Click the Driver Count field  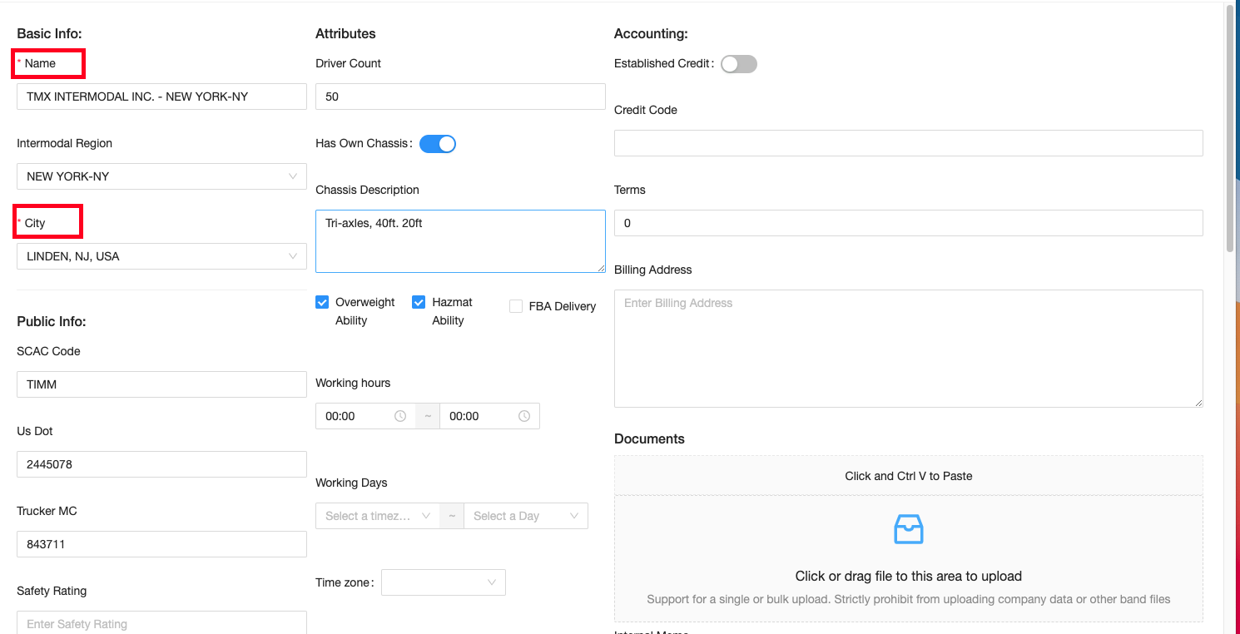pos(459,97)
